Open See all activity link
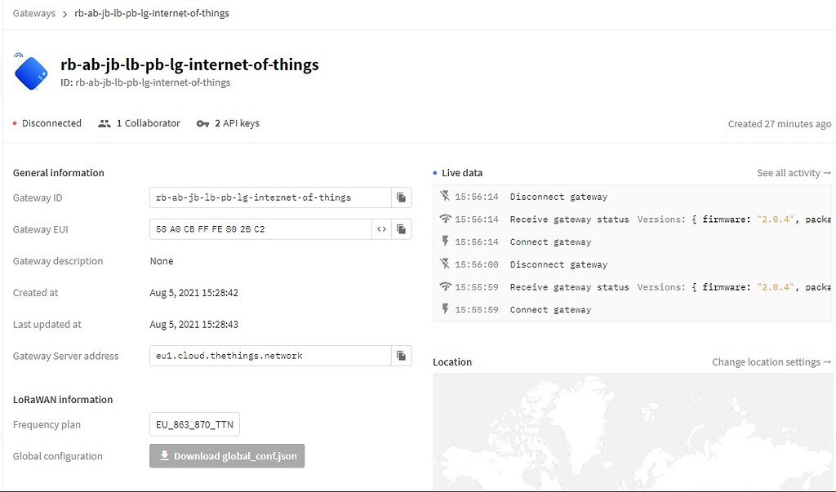The height and width of the screenshot is (492, 836). (794, 173)
